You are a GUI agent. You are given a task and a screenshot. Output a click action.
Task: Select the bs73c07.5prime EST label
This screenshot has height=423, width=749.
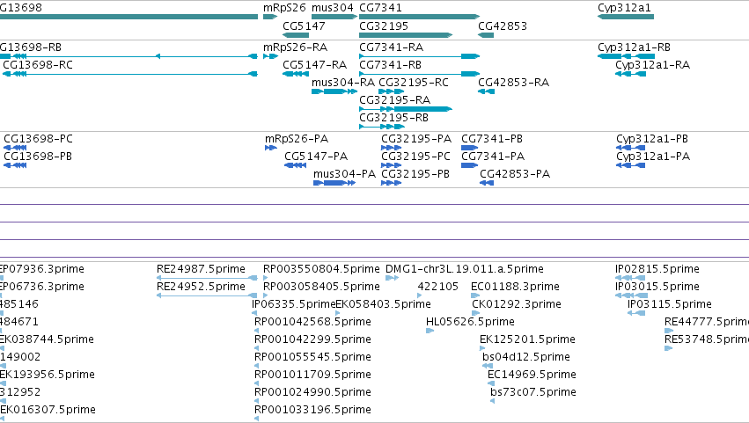coord(533,393)
